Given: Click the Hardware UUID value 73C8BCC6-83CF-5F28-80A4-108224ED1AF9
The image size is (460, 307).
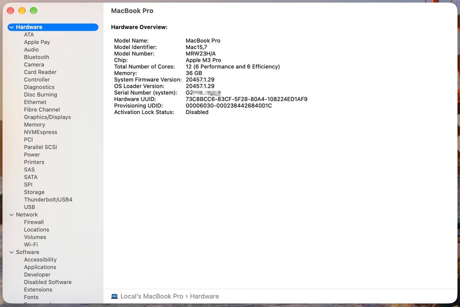Looking at the screenshot, I should tap(246, 99).
